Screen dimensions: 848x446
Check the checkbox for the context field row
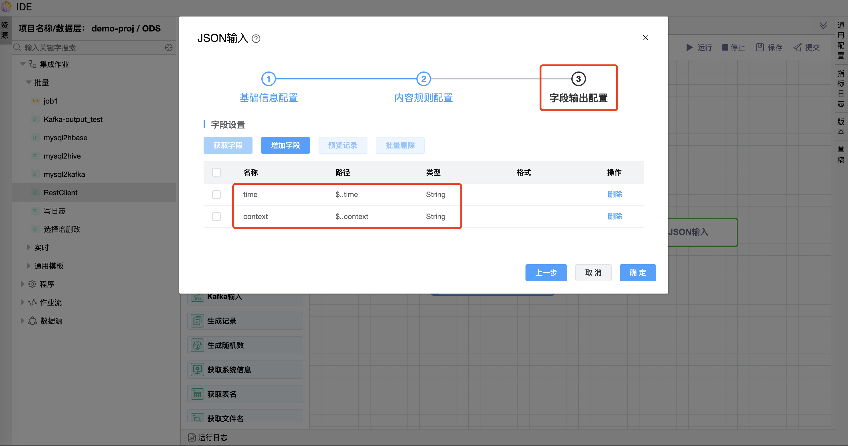(x=216, y=216)
